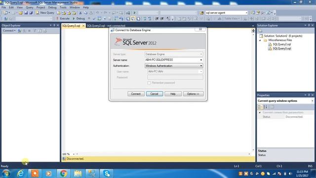Click the Undo arrow icon

pos(98,13)
